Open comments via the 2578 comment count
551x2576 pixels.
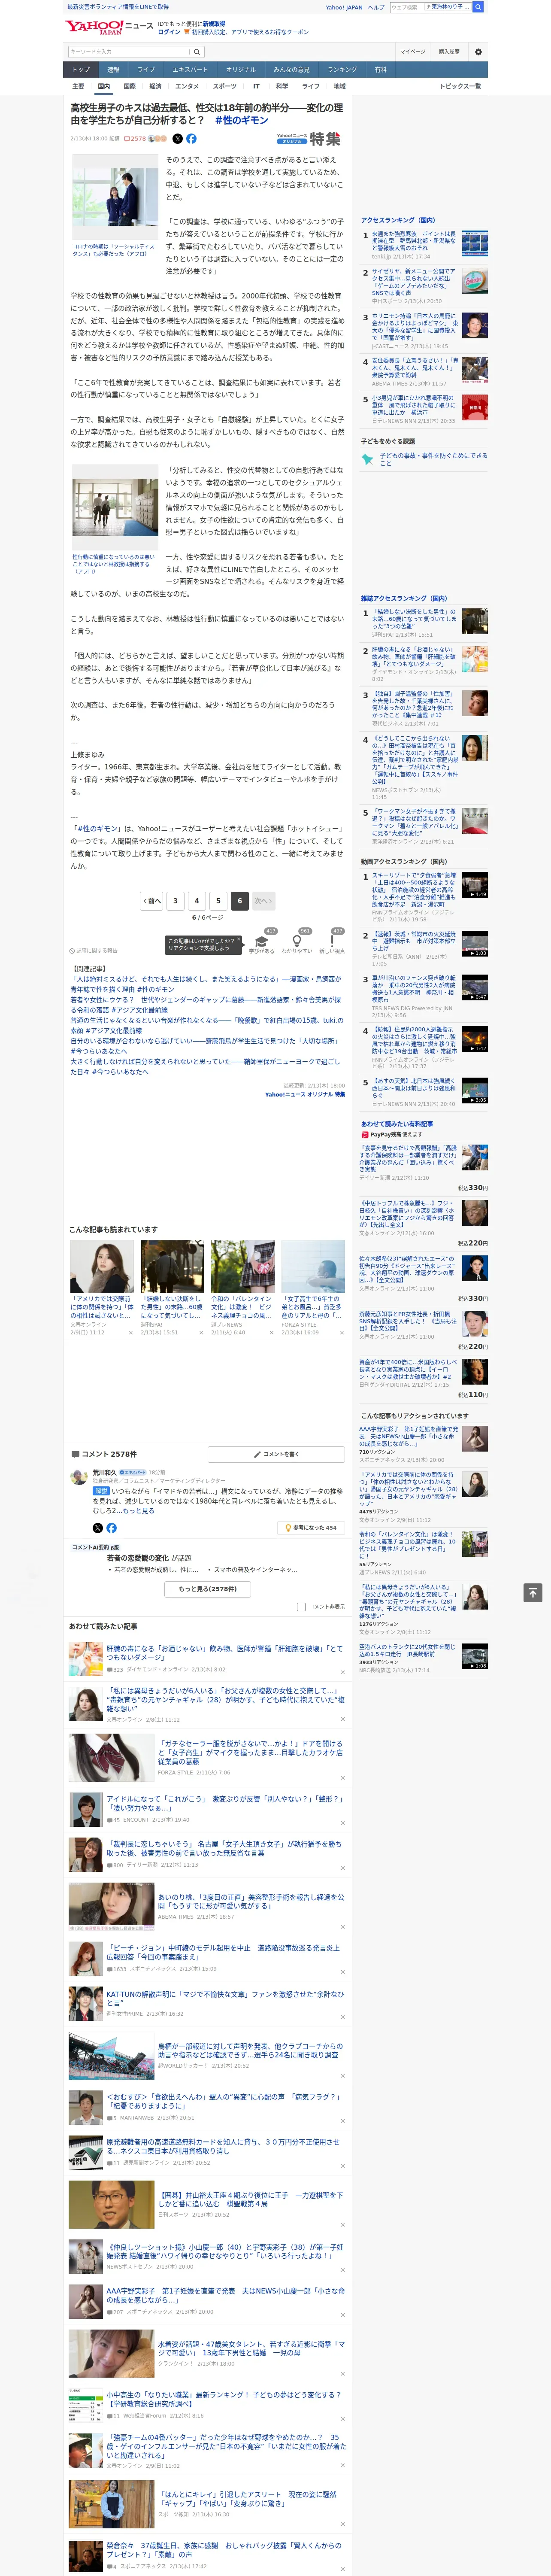(135, 139)
